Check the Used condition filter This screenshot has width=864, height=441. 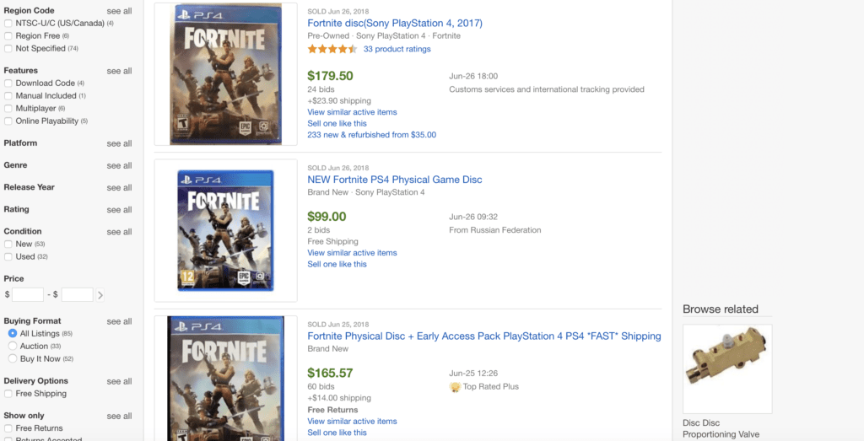(8, 256)
